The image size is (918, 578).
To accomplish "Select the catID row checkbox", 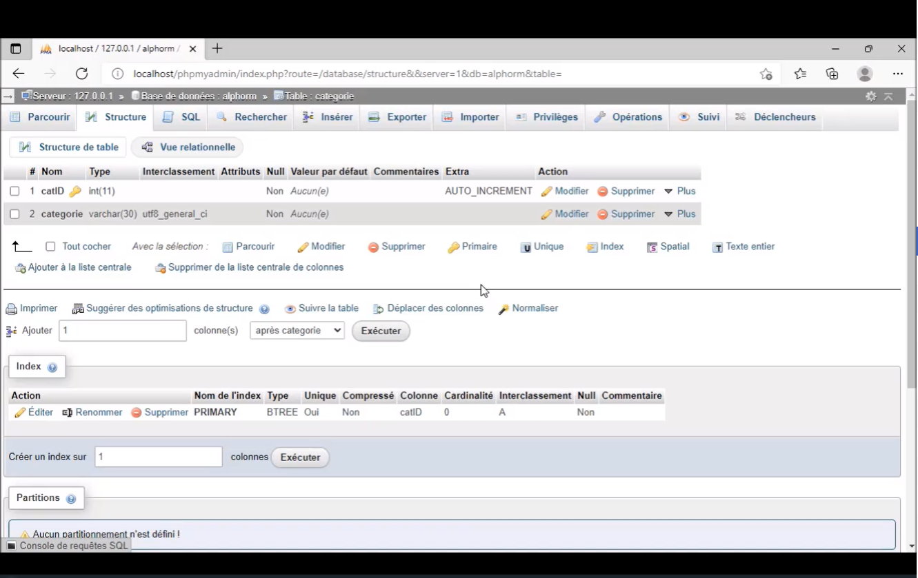I will pos(15,191).
